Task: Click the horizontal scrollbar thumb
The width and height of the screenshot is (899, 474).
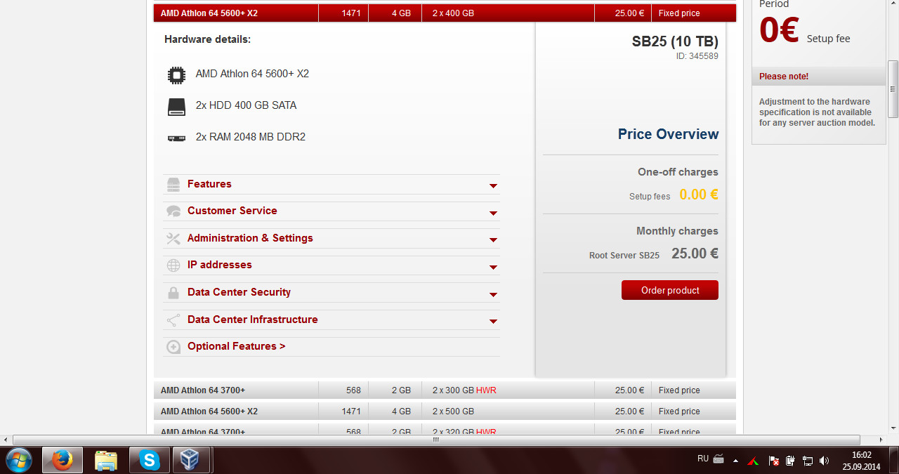Action: 435,440
